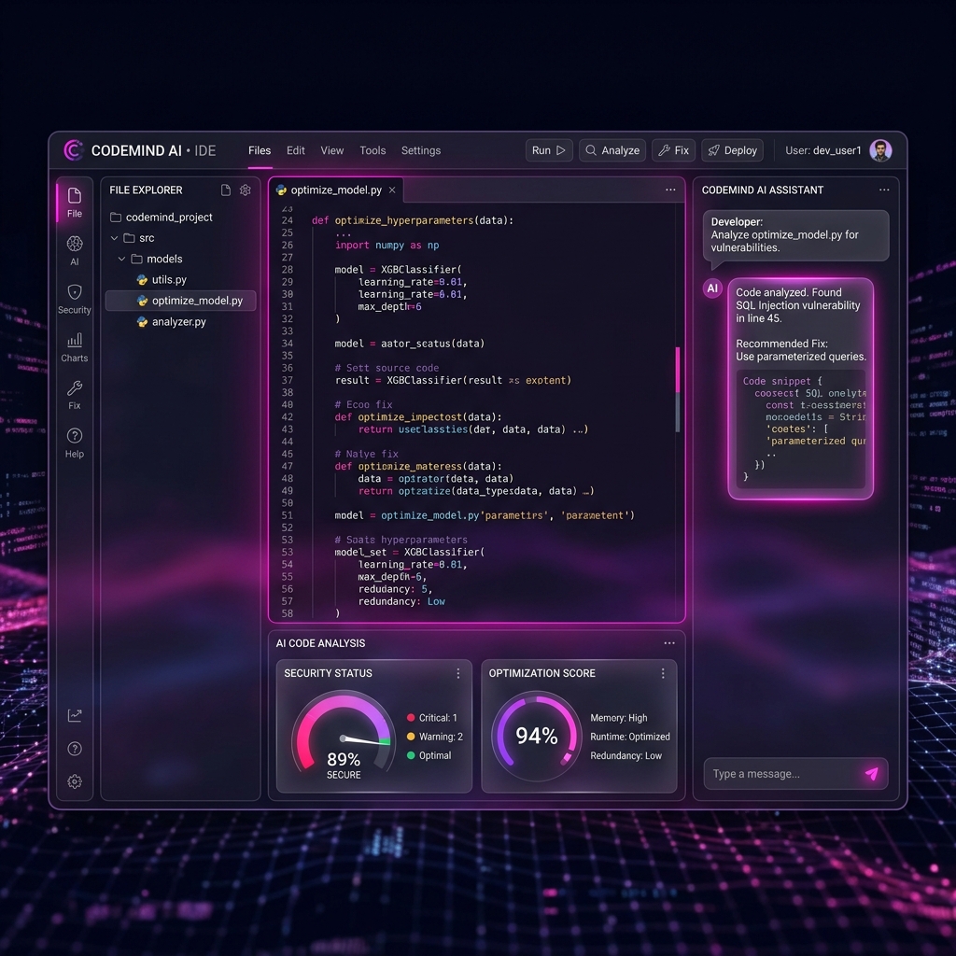956x956 pixels.
Task: Select analyzer.py in file tree
Action: click(x=178, y=322)
